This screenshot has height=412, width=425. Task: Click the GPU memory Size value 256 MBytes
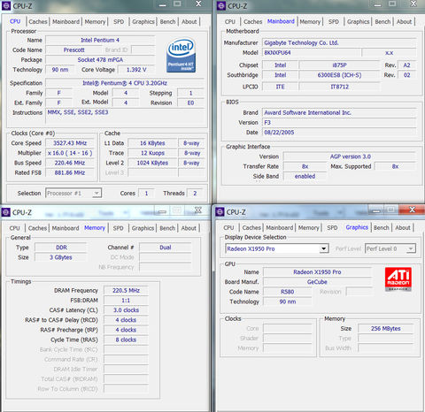click(386, 329)
